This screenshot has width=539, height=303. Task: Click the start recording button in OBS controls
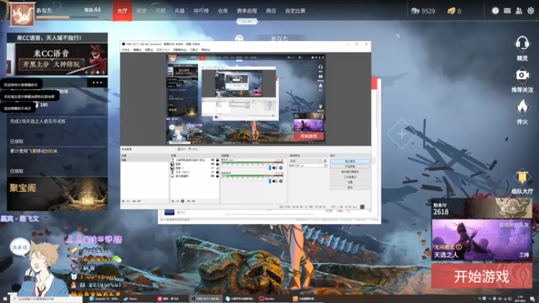click(350, 166)
